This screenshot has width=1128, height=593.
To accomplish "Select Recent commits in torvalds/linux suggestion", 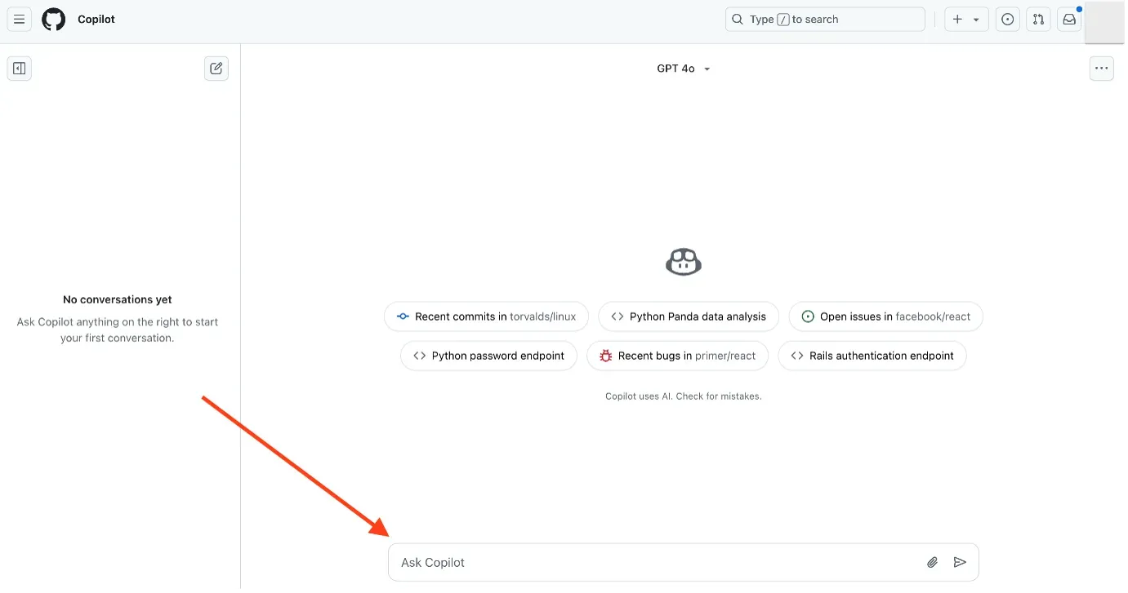I will [x=486, y=316].
